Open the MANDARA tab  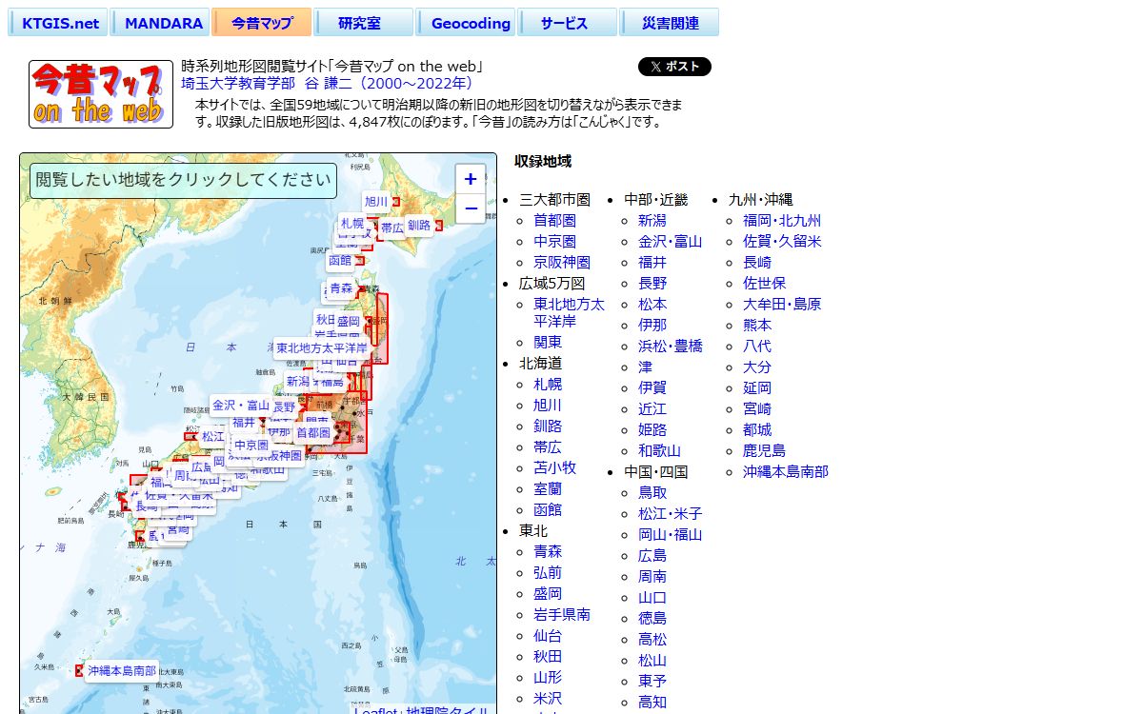pos(162,23)
